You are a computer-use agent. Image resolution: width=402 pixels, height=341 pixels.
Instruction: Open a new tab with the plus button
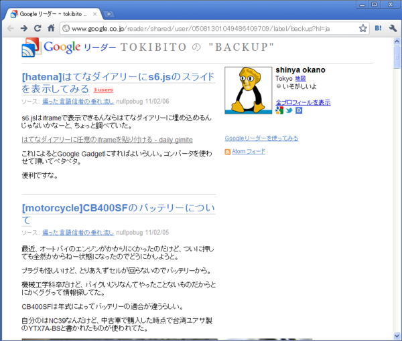(109, 14)
